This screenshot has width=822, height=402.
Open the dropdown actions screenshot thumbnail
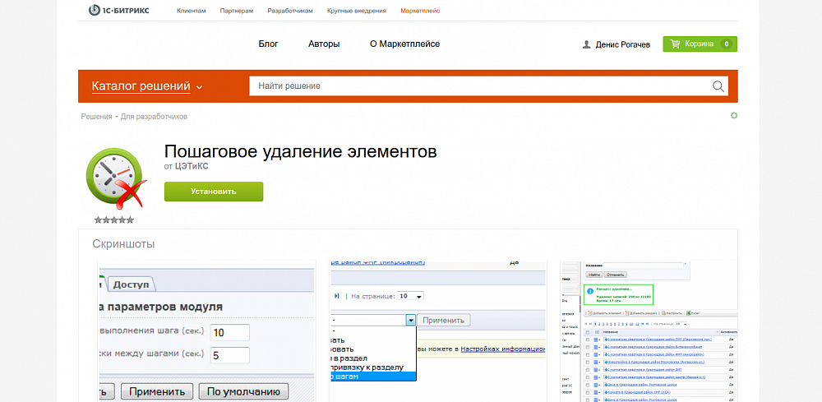point(438,330)
